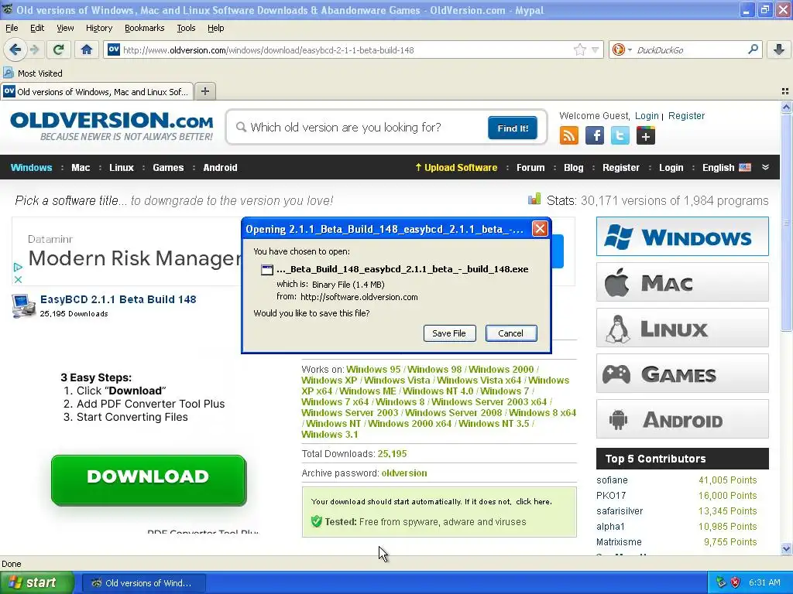
Task: Select the Android category tile
Action: [x=682, y=419]
